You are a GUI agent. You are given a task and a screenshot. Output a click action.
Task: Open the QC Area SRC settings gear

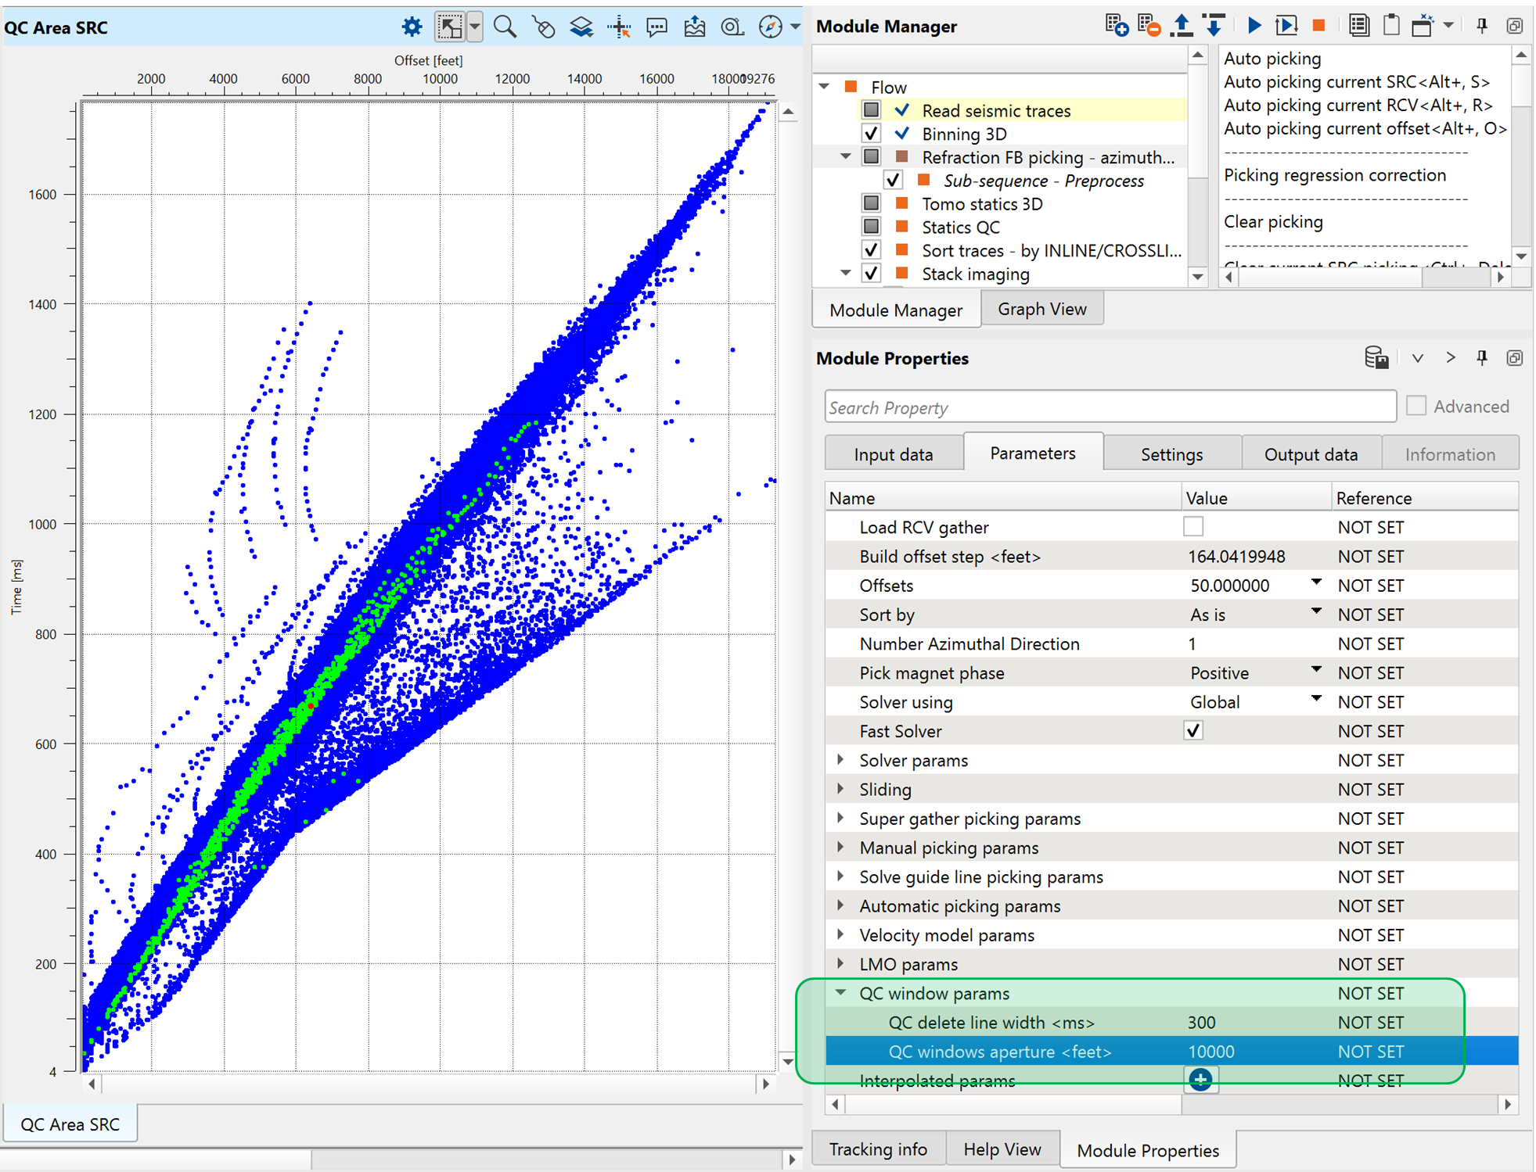412,27
